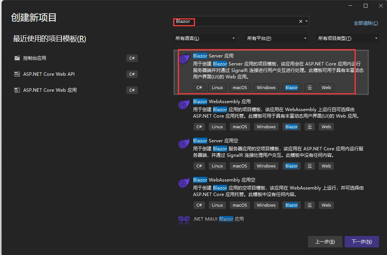387x255 pixels.
Task: Click macOS tag under Blazor WebAssembly 应用空
Action: [x=240, y=205]
